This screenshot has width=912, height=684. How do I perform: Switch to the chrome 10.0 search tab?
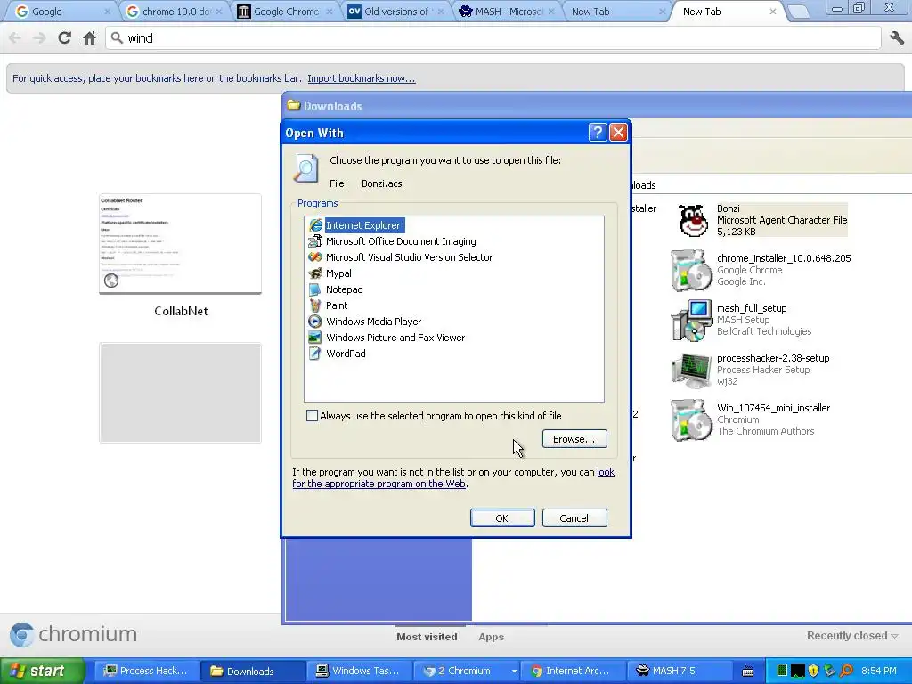point(175,12)
